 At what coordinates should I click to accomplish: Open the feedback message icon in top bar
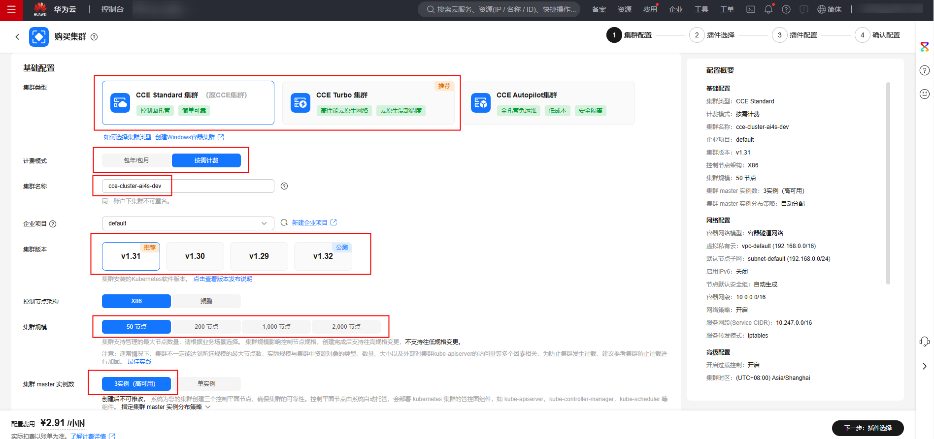coord(804,9)
